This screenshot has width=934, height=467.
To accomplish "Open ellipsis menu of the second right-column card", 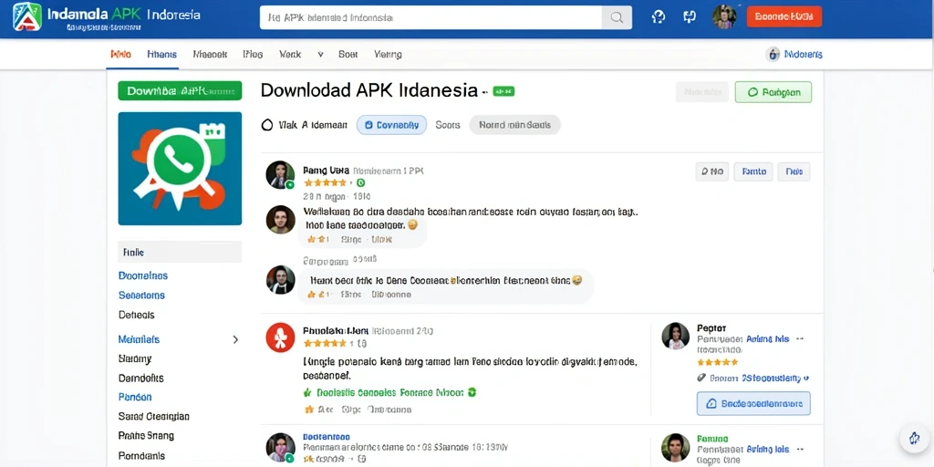I will 799,449.
